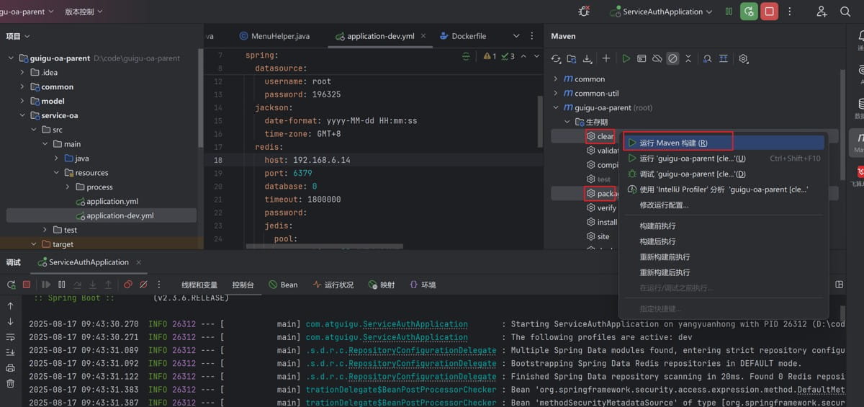Select 运行 Maven 构建 menu item
Viewport: 864px width, 407px height.
724,143
